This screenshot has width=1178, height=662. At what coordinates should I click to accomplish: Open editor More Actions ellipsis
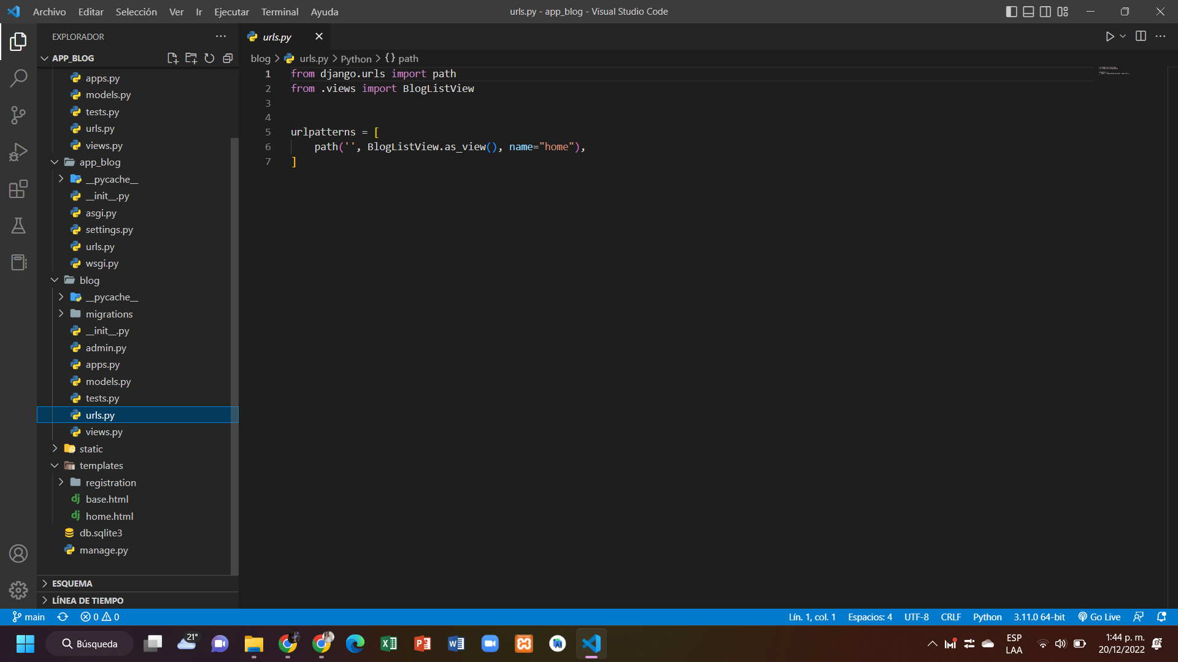1160,36
